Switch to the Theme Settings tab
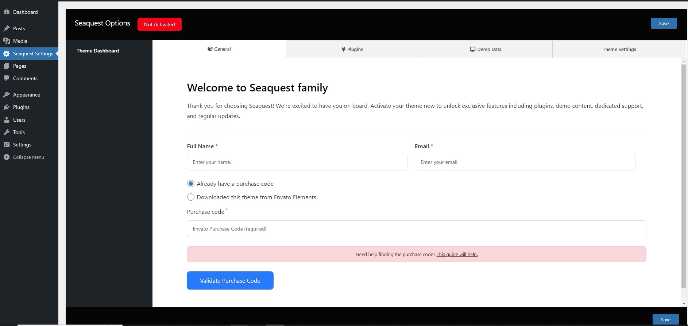The width and height of the screenshot is (688, 326). [x=619, y=49]
